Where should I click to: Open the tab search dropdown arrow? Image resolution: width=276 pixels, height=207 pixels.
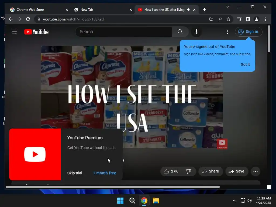point(227,7)
